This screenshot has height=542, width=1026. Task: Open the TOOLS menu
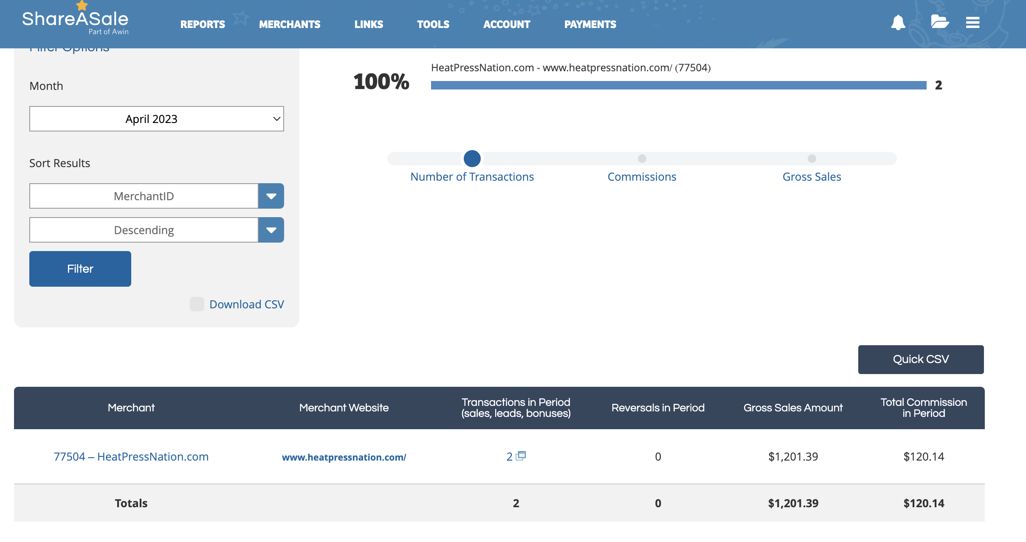coord(433,24)
